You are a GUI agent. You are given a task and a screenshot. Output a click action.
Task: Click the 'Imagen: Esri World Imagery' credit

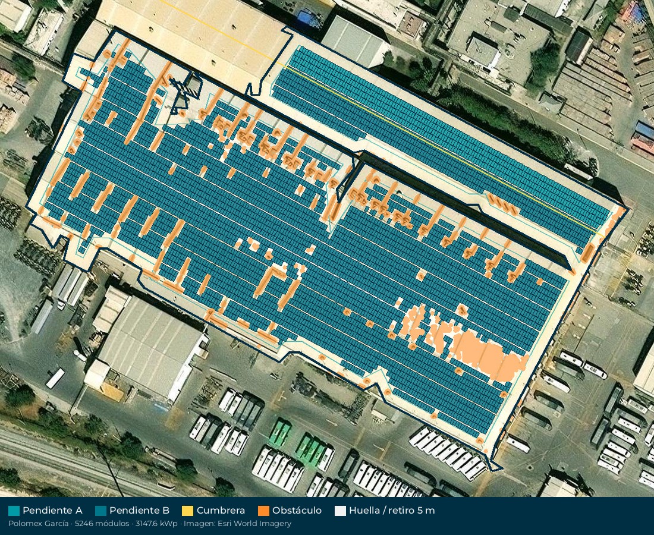click(x=238, y=524)
